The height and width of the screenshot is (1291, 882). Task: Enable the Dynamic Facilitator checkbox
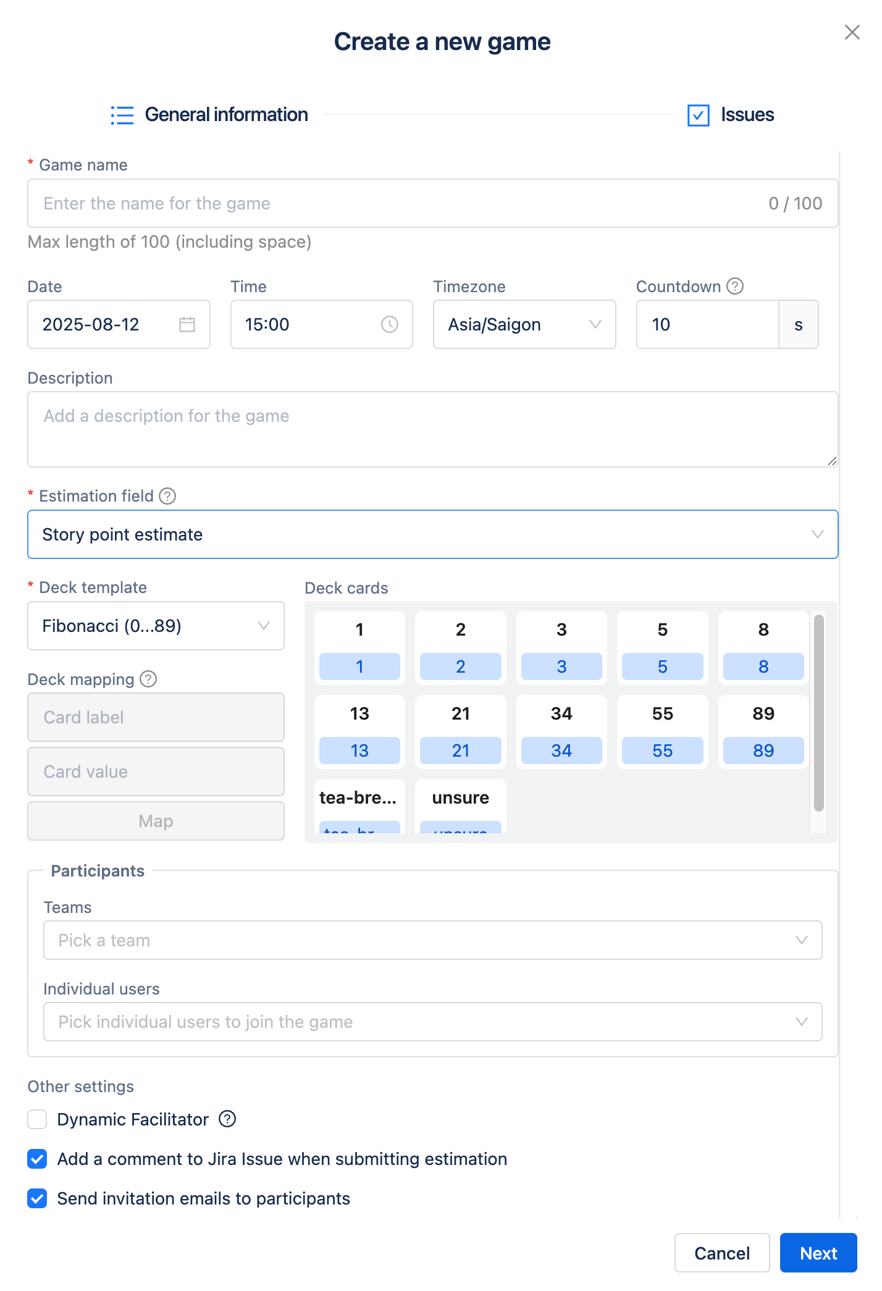point(37,1119)
